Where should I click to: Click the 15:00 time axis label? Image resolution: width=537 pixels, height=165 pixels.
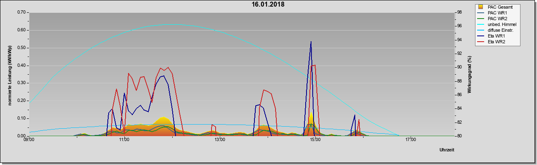(315, 141)
